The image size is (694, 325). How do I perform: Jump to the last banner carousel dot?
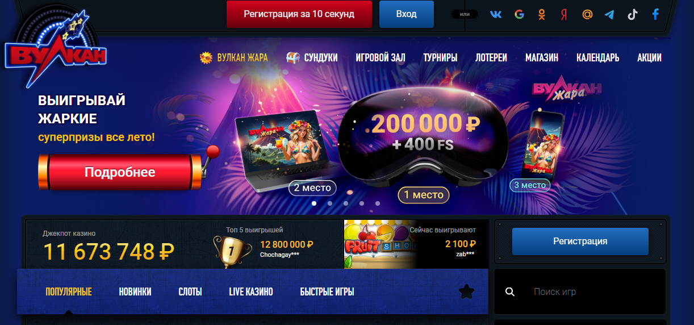click(x=378, y=203)
